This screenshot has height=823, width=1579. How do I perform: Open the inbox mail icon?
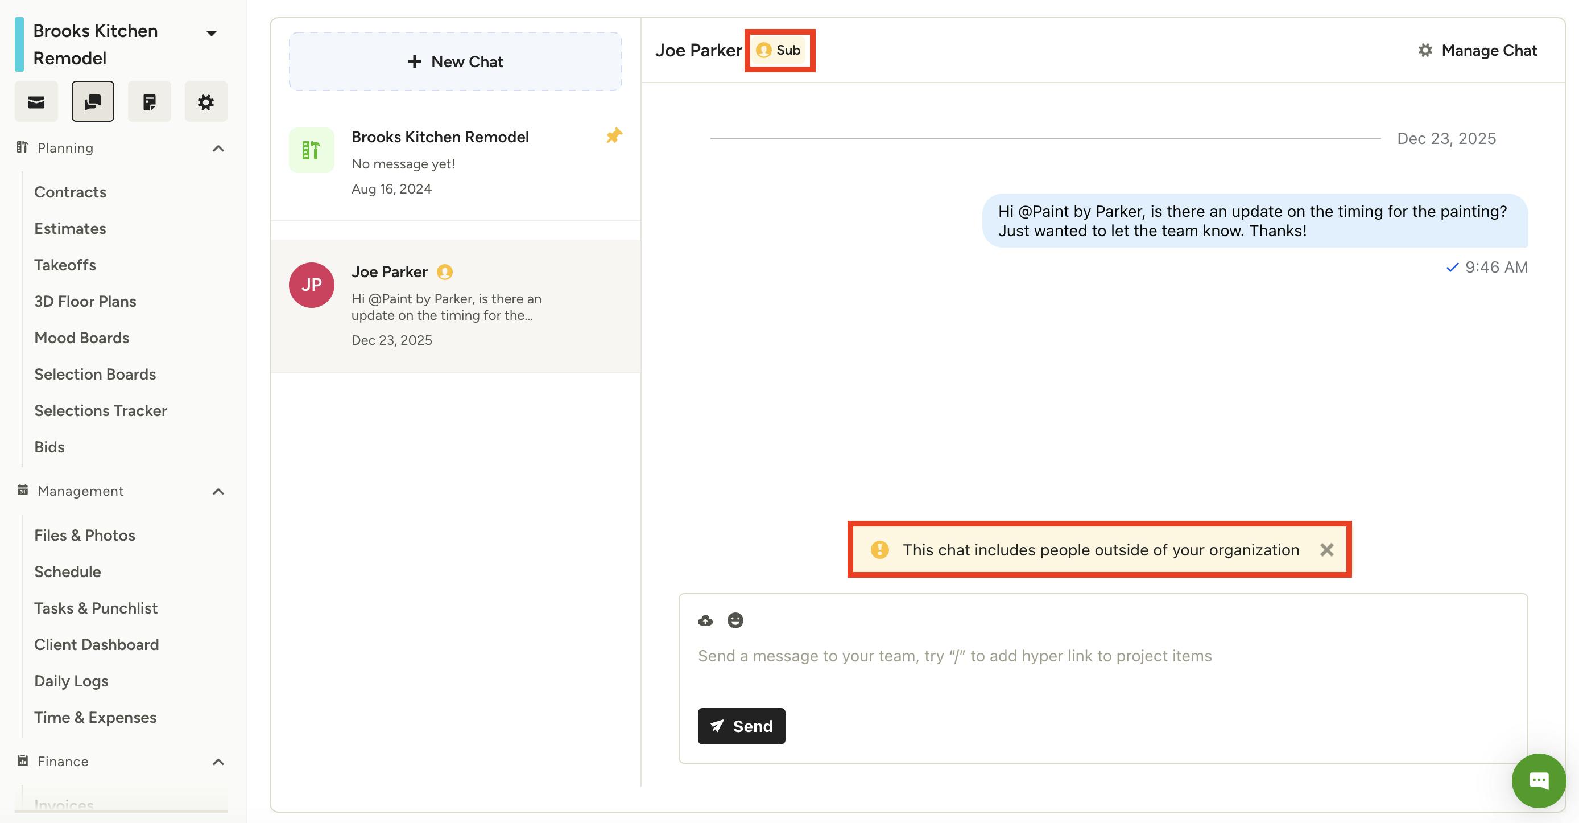coord(36,102)
